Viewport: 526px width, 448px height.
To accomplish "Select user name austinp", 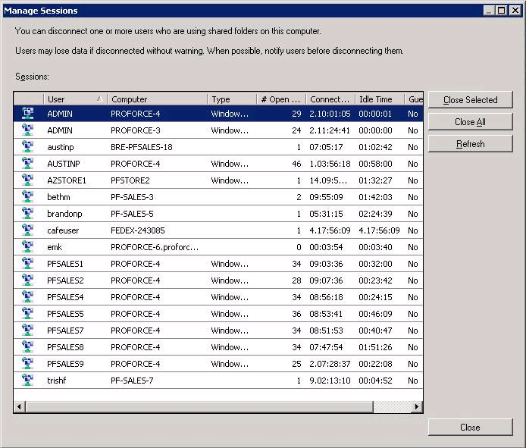I will 61,147.
